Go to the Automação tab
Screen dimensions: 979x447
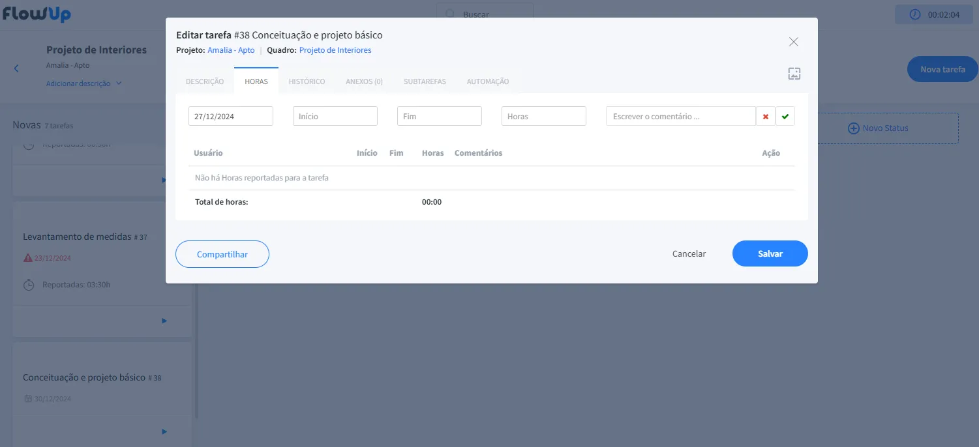point(488,81)
